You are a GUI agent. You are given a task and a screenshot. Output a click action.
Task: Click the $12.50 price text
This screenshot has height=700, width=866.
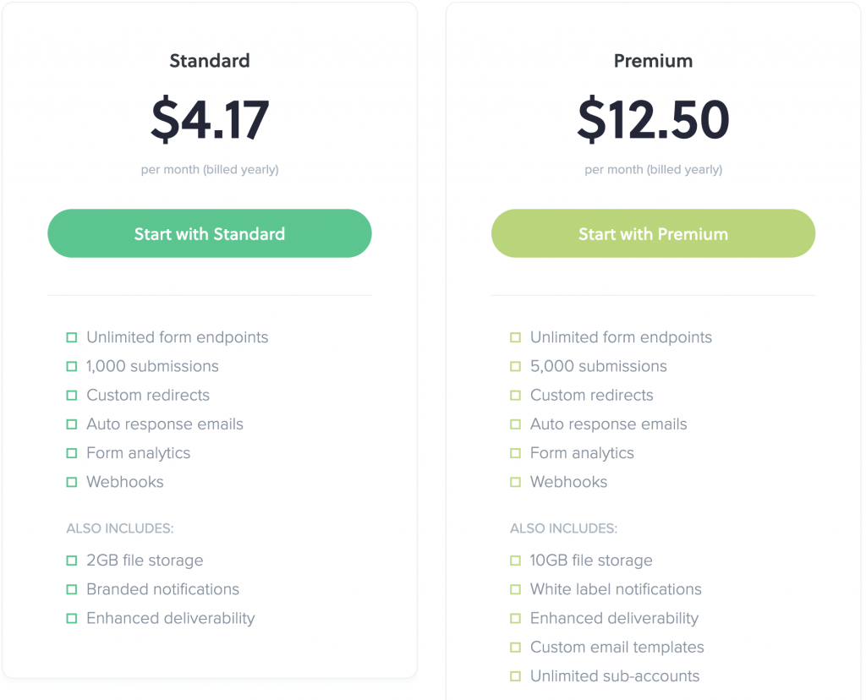click(653, 119)
